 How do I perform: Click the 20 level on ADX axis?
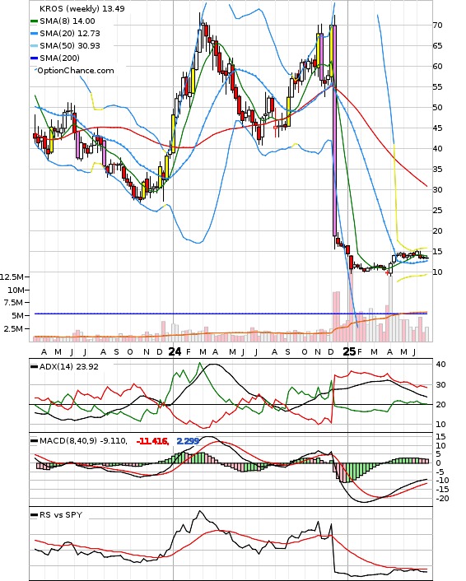tap(440, 405)
